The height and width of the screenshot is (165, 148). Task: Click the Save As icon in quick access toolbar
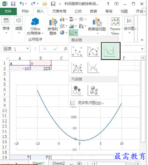tap(53, 4)
